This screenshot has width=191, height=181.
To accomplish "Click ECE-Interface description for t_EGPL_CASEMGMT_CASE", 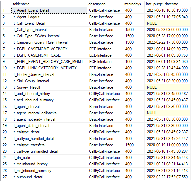I will click(x=105, y=55).
